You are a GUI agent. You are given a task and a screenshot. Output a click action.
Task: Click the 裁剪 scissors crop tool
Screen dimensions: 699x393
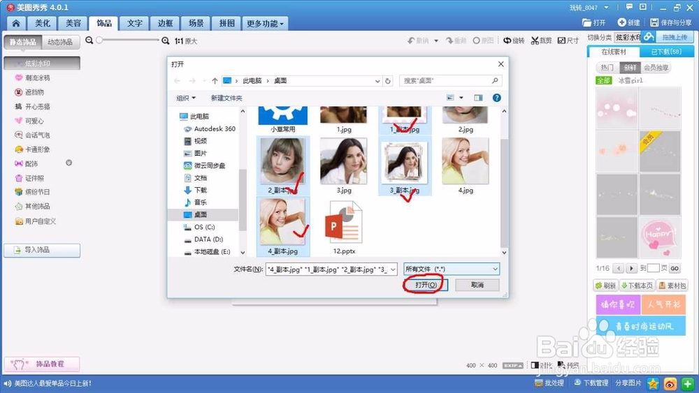click(x=541, y=40)
